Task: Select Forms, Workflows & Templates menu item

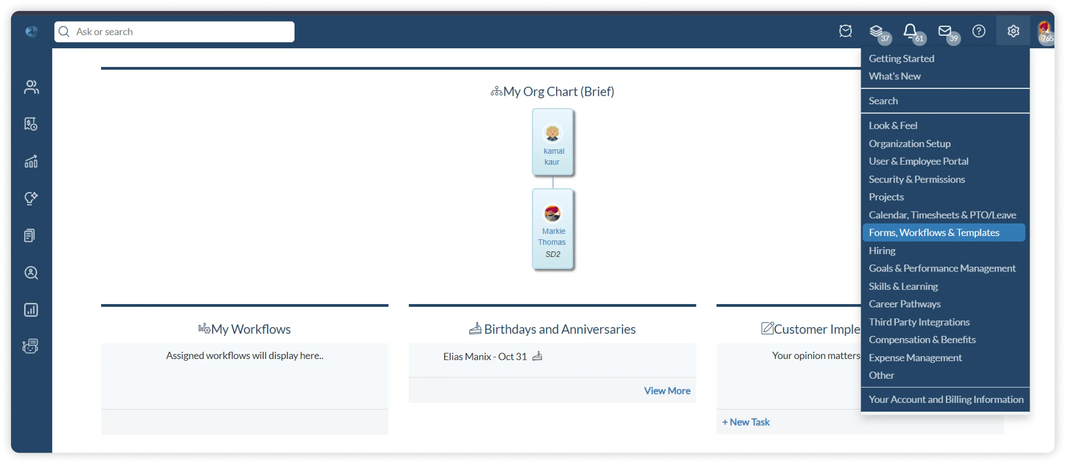Action: tap(934, 232)
